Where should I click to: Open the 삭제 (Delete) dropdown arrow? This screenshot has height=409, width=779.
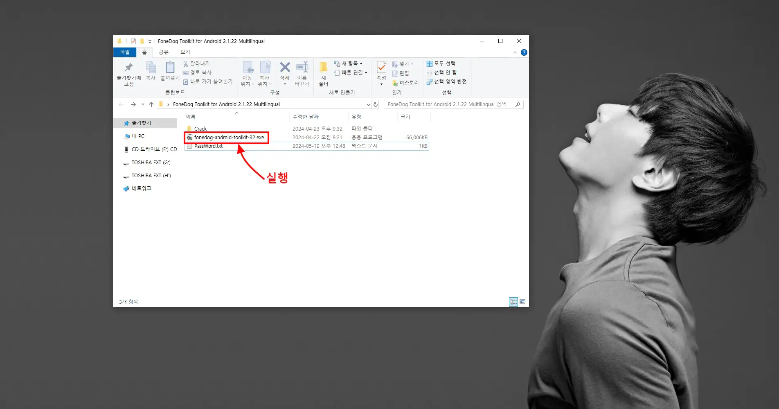click(285, 84)
